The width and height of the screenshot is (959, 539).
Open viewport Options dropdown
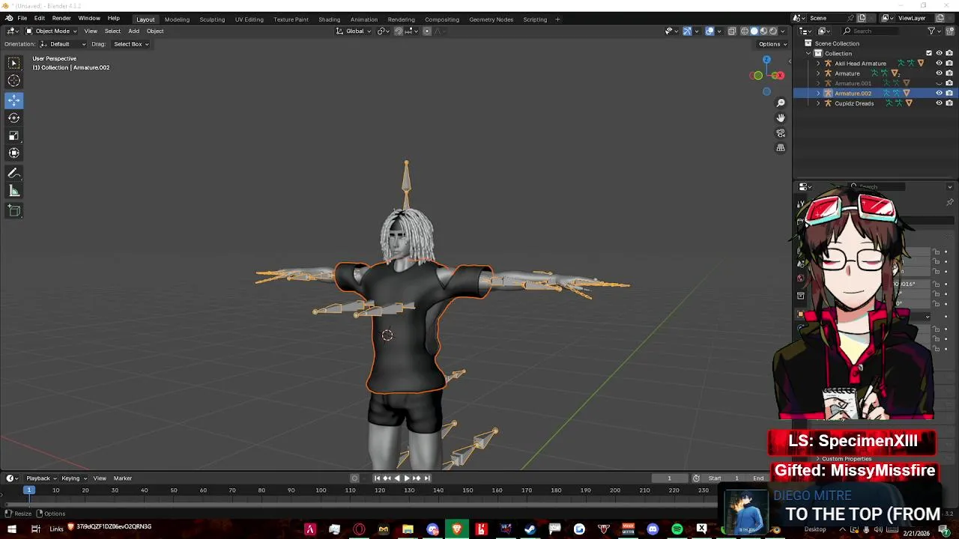772,44
